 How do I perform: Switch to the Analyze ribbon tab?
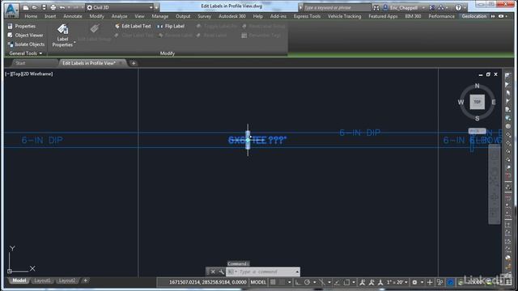[x=119, y=16]
